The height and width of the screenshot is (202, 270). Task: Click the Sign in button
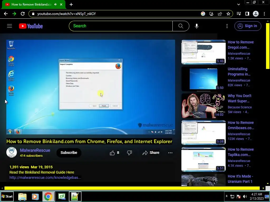248,26
